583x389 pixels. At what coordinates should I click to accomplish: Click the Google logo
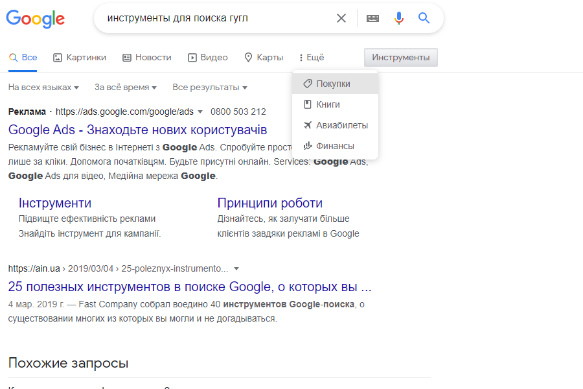(36, 19)
